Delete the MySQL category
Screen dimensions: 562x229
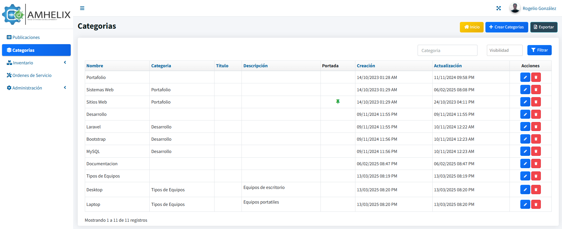(x=536, y=151)
